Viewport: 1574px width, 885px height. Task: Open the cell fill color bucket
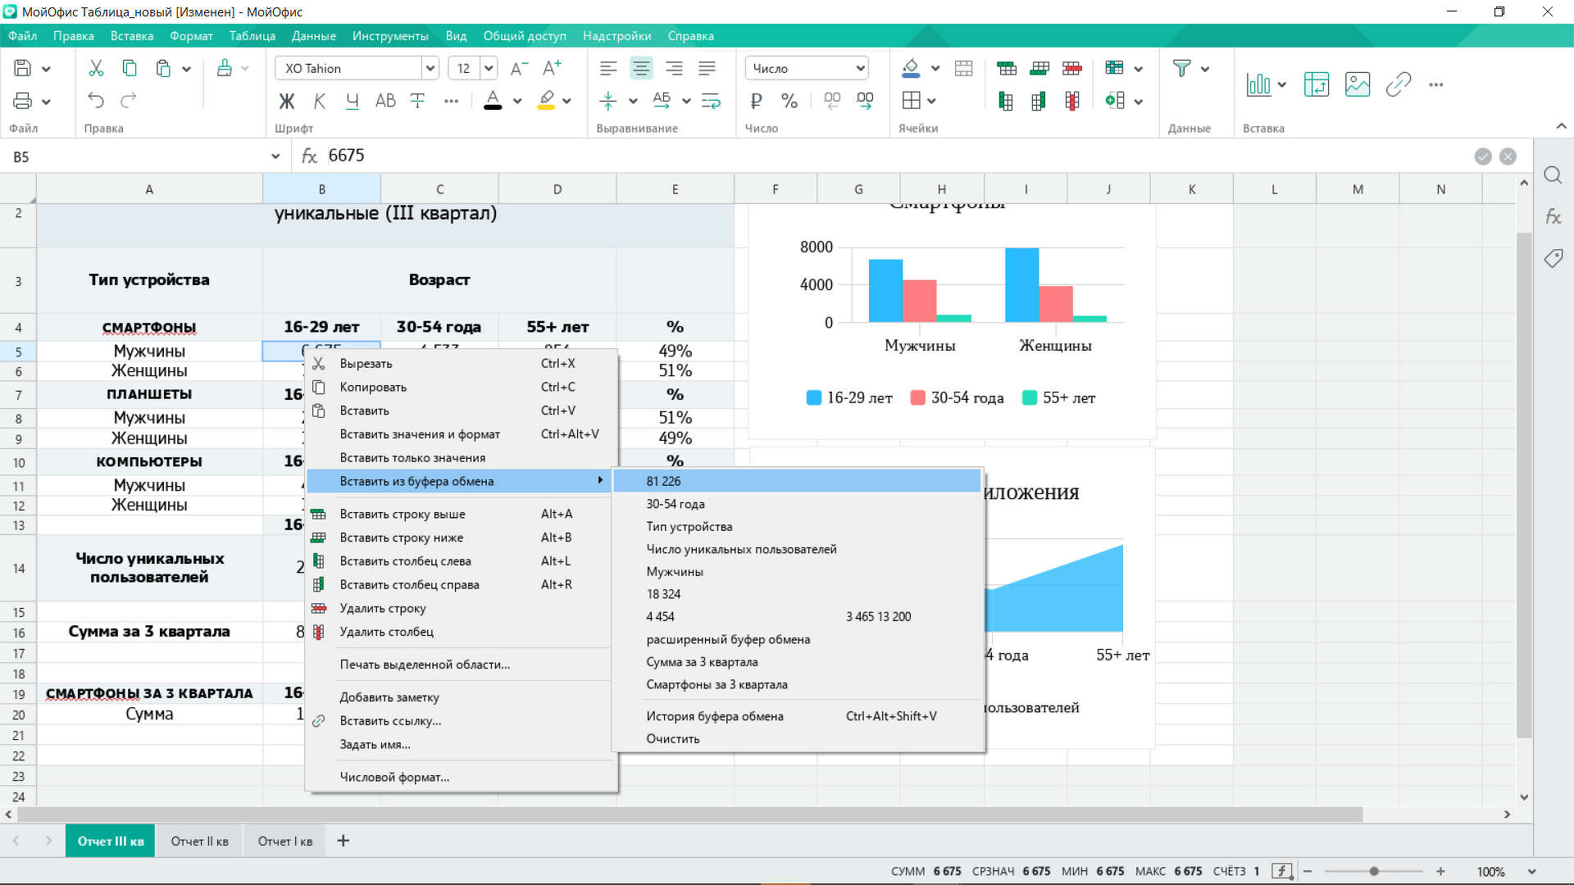coord(911,69)
